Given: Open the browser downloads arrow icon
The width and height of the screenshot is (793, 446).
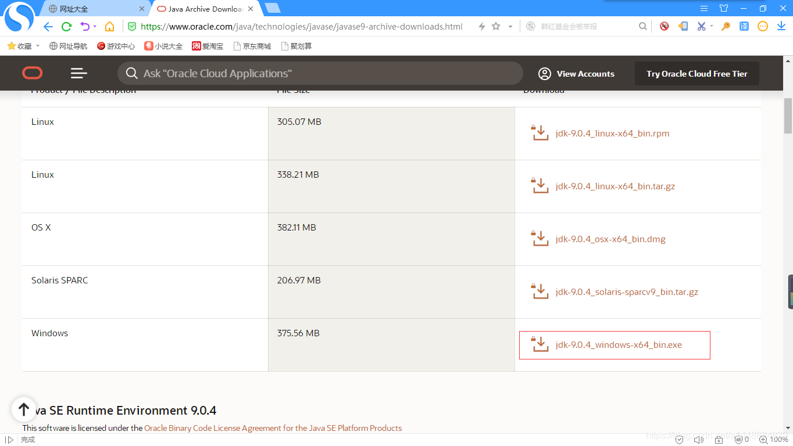Looking at the screenshot, I should (x=781, y=26).
